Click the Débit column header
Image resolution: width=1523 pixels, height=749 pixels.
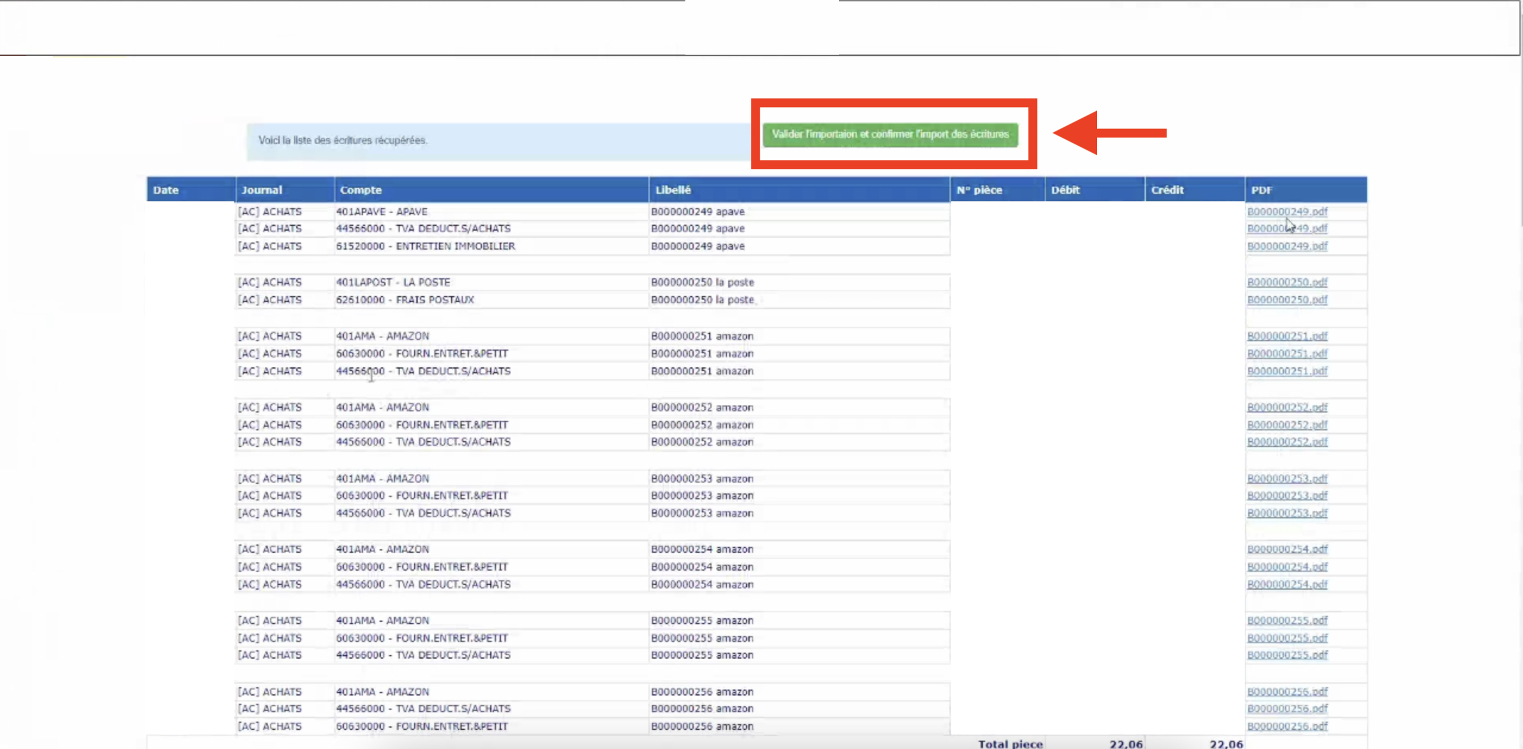1095,190
